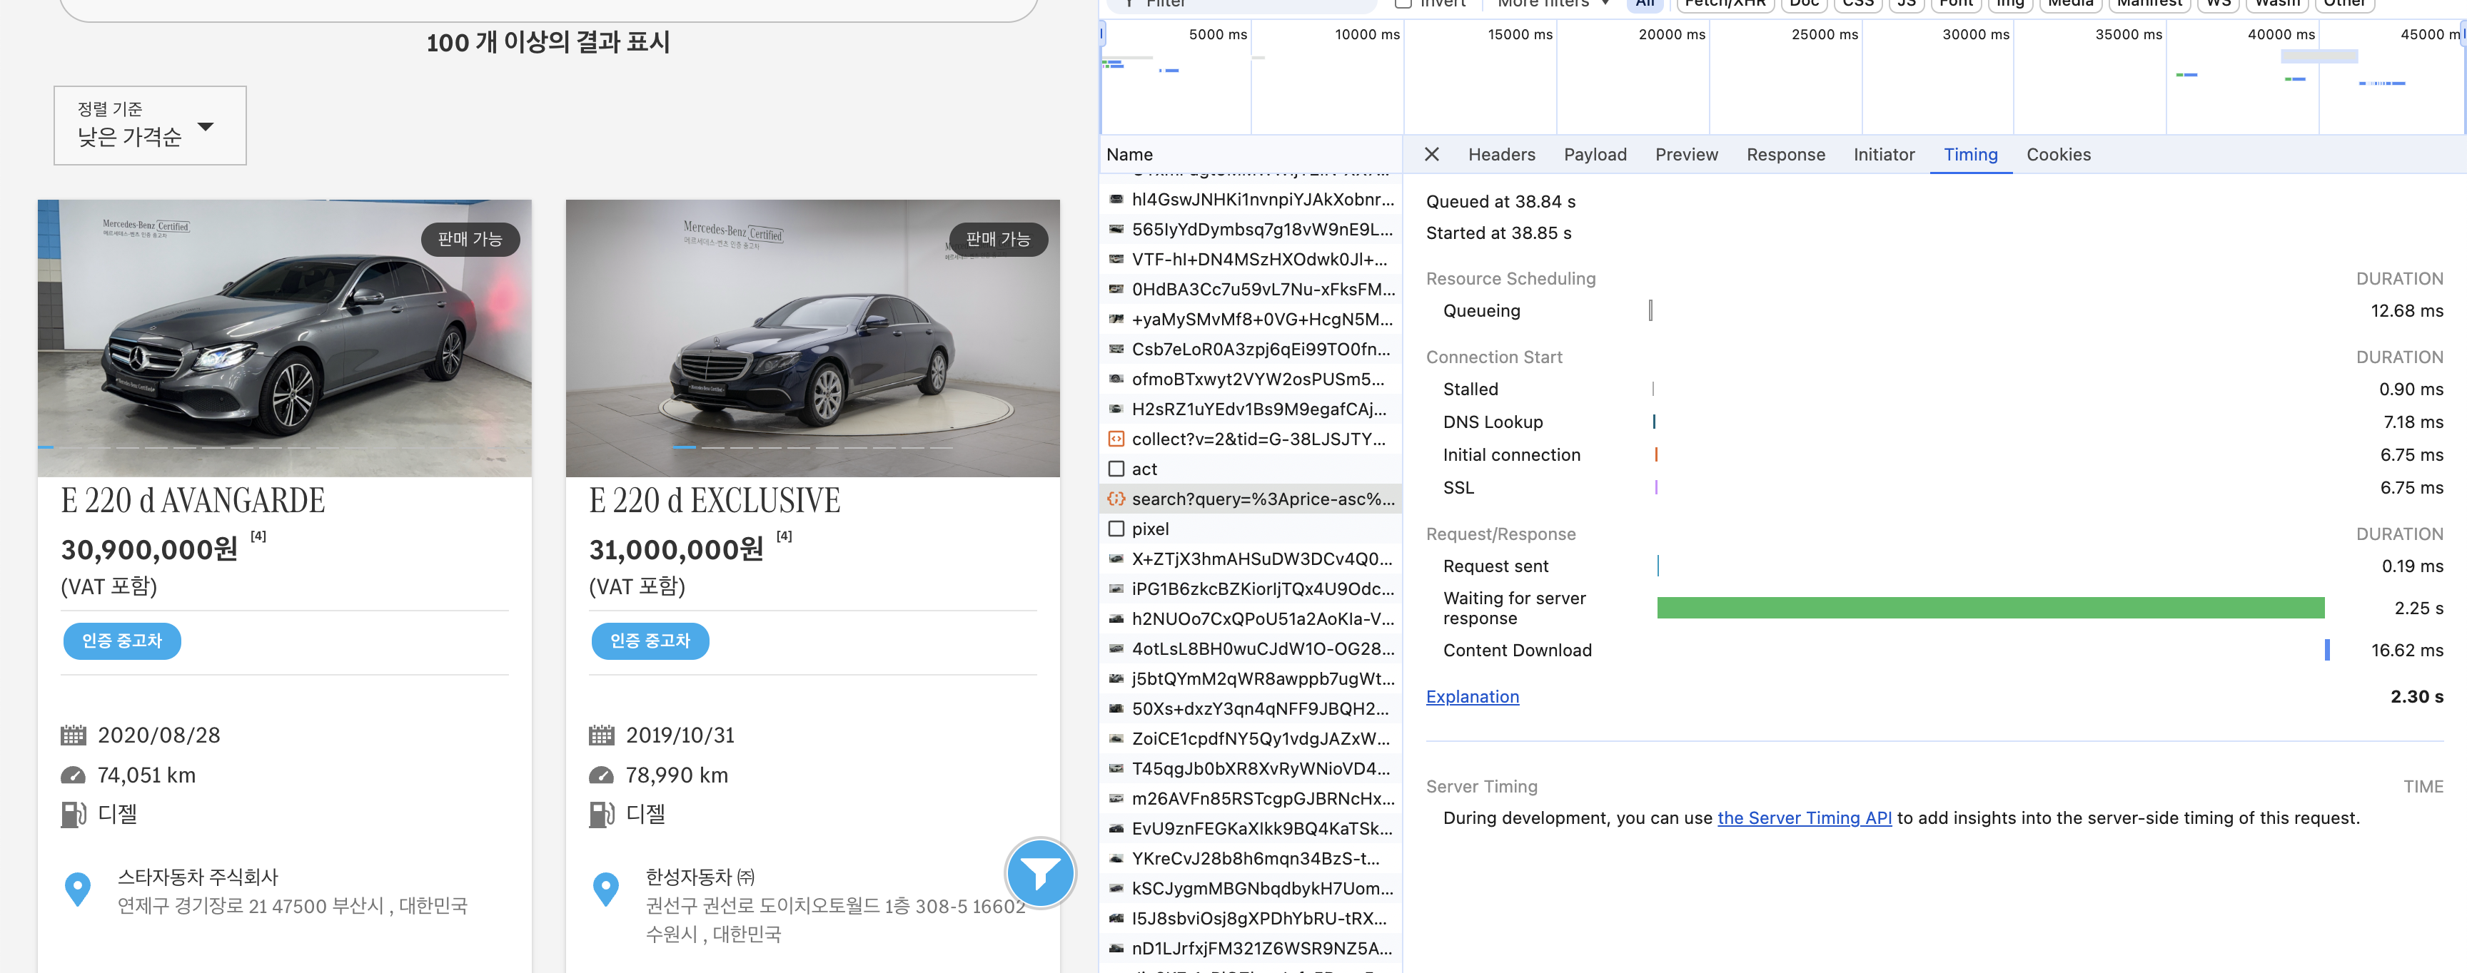Click the left handle of network timeline overview

coord(1102,34)
